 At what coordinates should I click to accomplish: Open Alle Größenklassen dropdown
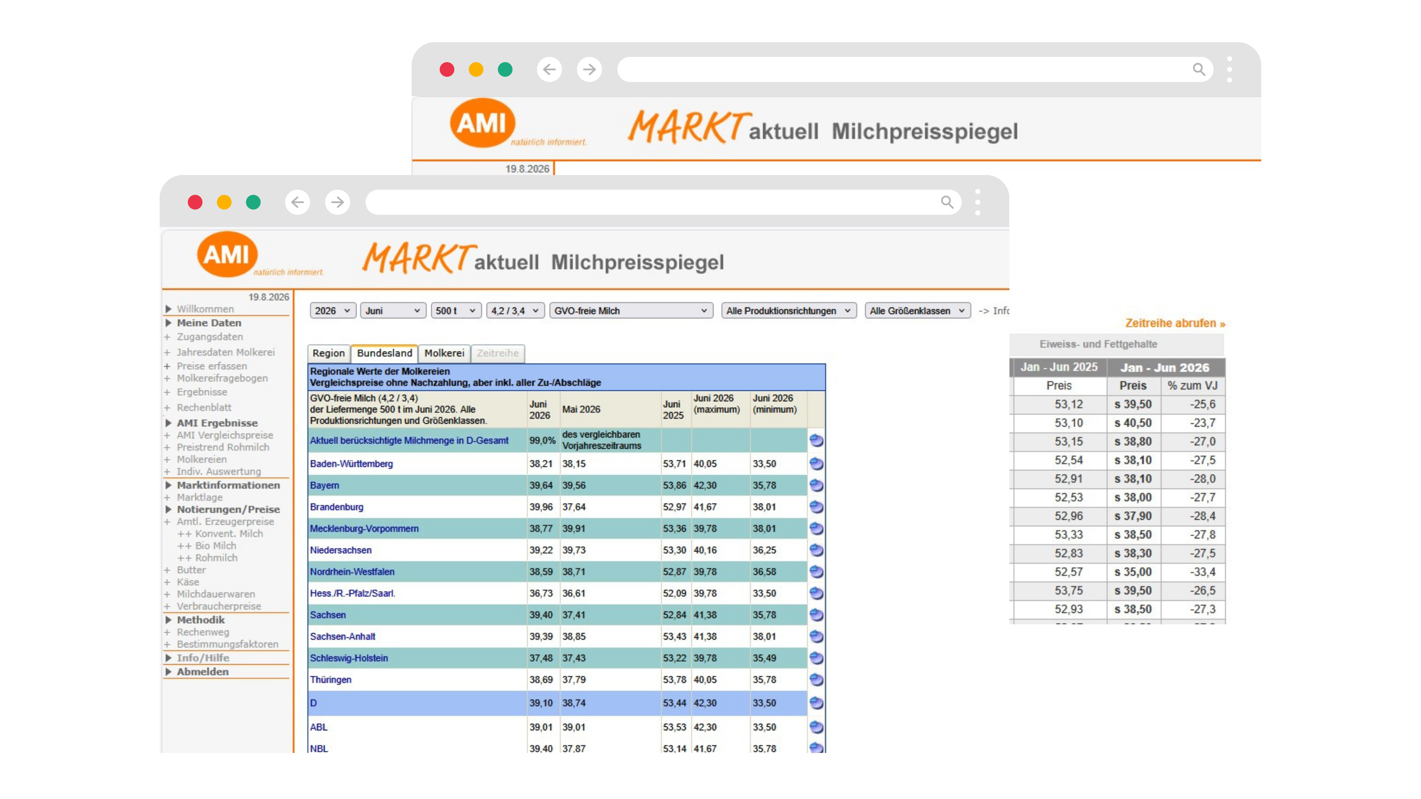[917, 311]
